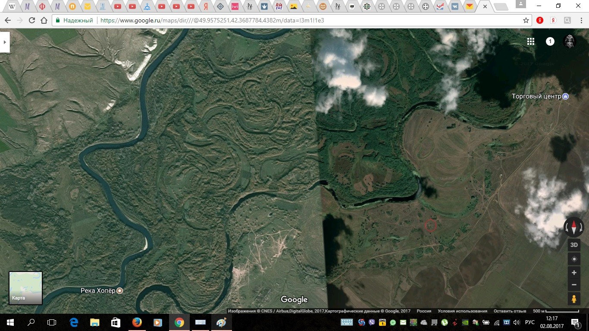This screenshot has width=589, height=331.
Task: Show my current location on map
Action: click(x=574, y=259)
